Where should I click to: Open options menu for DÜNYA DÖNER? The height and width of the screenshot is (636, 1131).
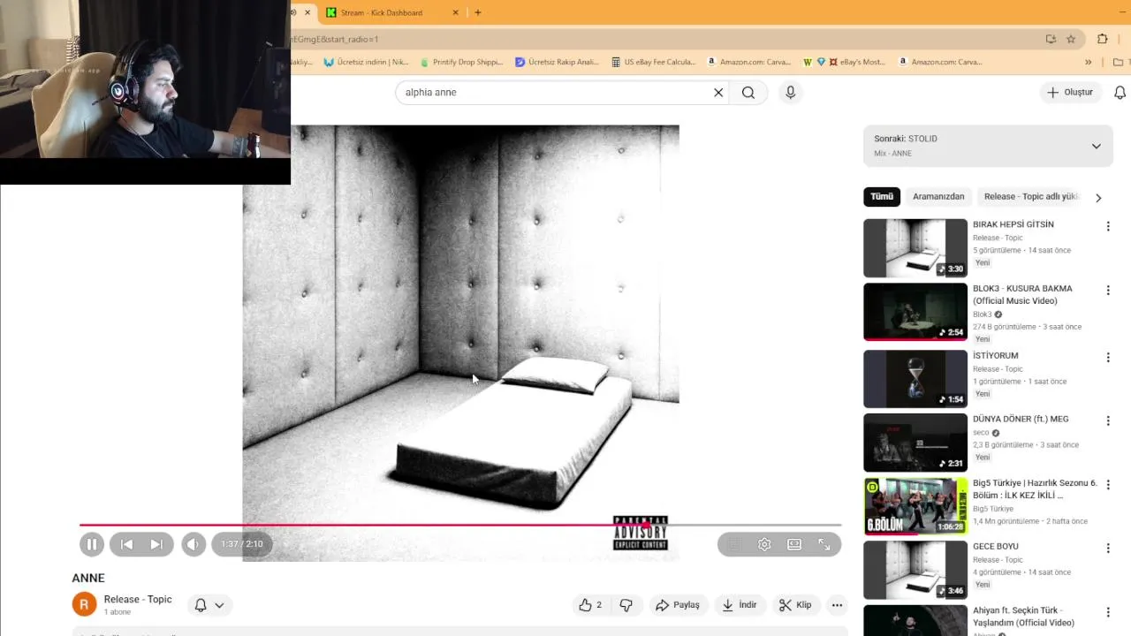point(1108,420)
